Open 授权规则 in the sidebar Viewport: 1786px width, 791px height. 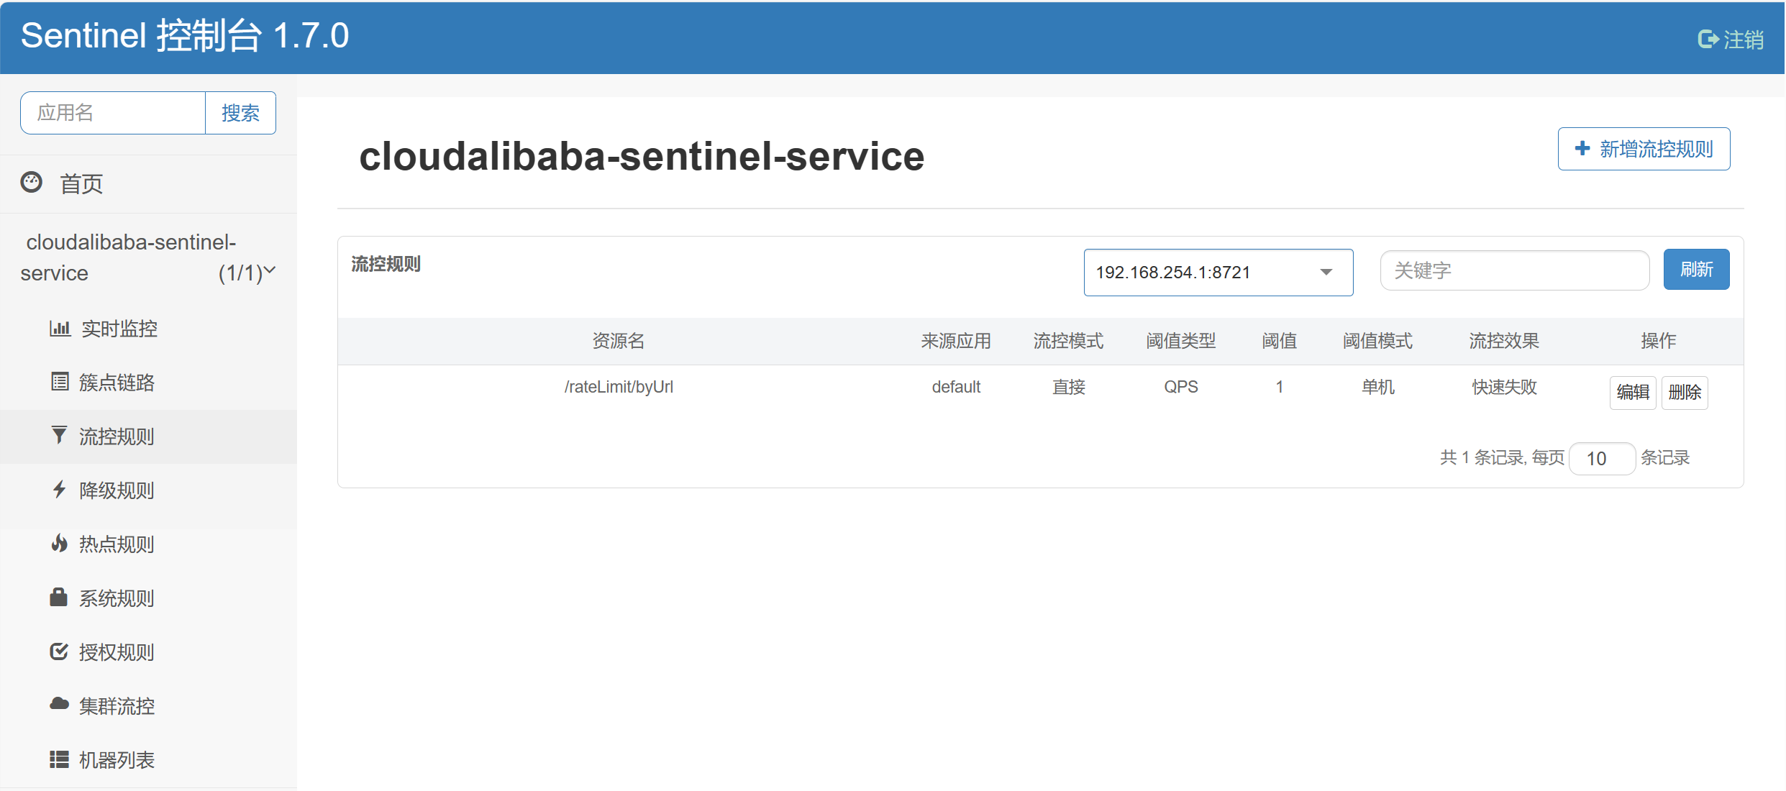[148, 652]
